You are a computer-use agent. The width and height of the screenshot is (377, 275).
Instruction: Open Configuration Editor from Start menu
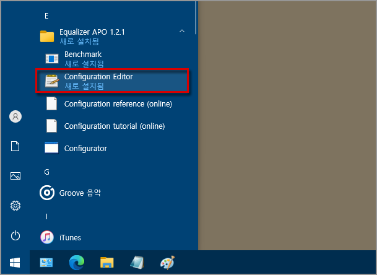tap(112, 81)
